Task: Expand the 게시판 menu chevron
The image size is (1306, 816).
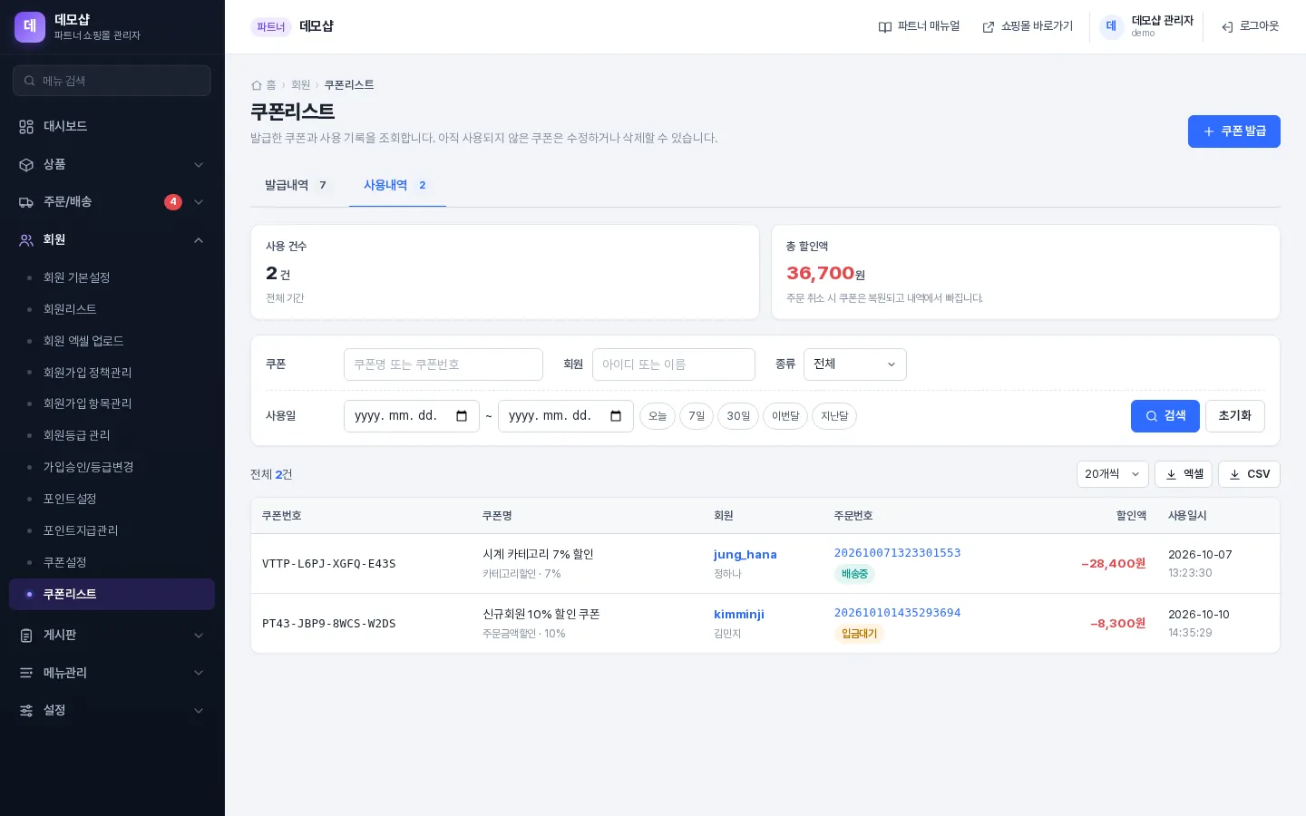Action: 199,635
